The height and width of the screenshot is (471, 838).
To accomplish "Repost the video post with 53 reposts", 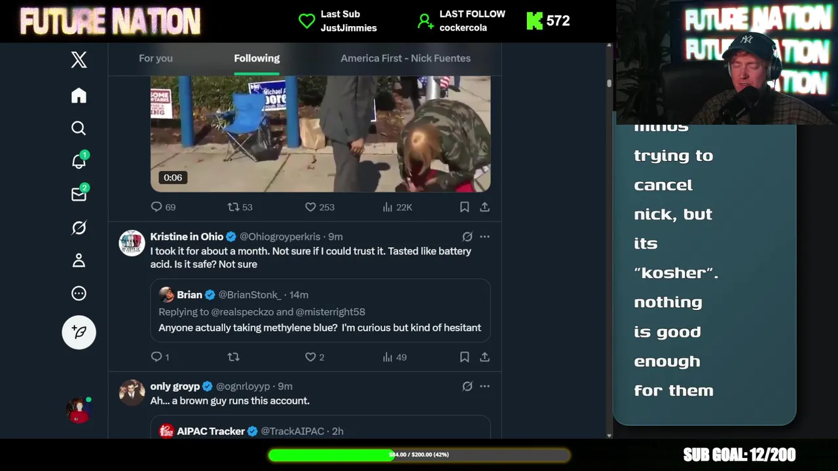I will [x=240, y=207].
